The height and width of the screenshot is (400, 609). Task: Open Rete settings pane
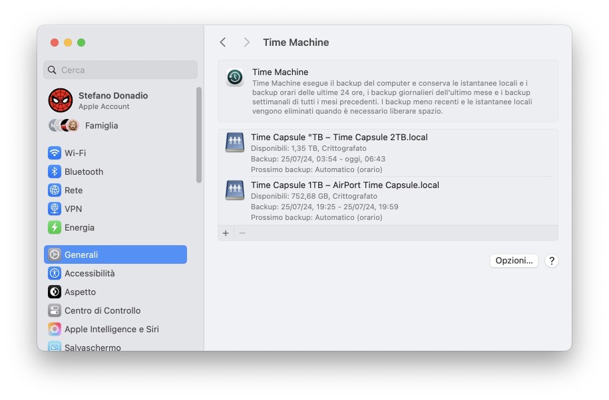(x=115, y=190)
